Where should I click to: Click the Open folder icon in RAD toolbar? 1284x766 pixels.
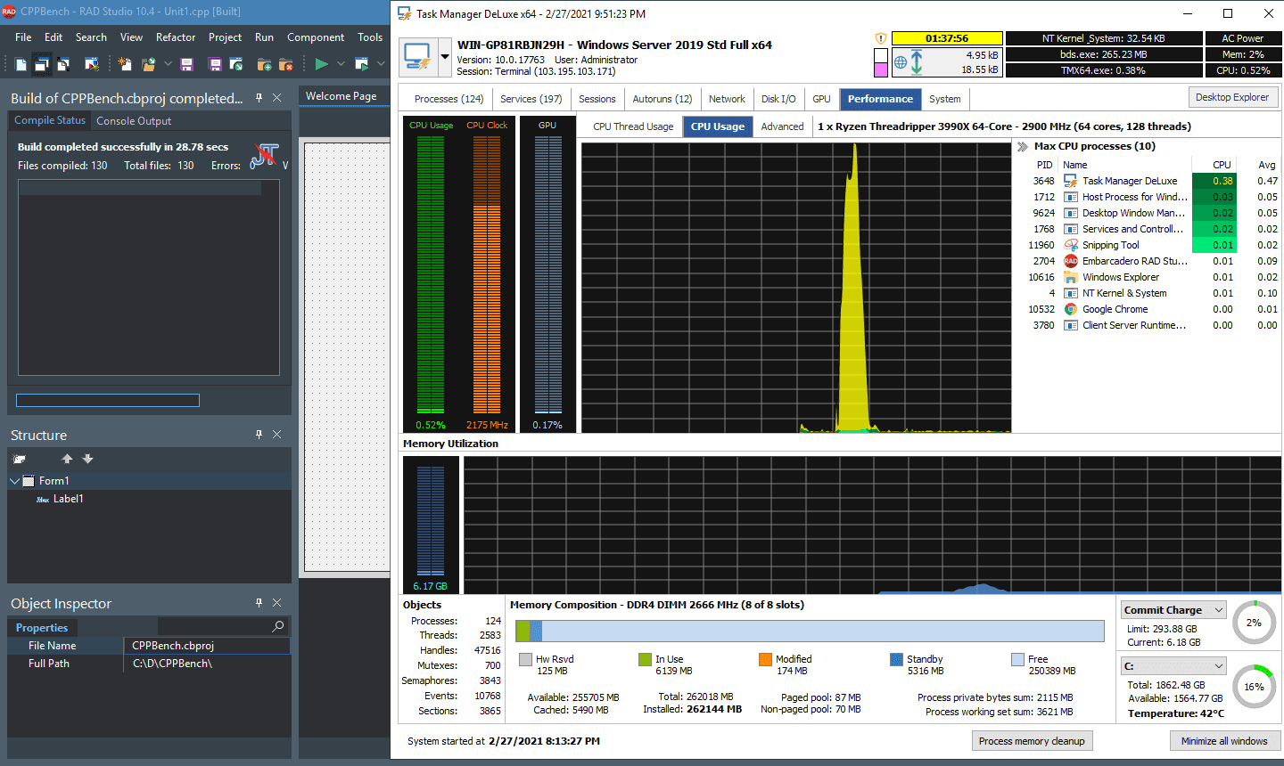pos(148,64)
